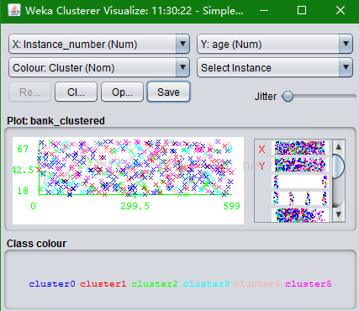
Task: Click the Op... (Open) button
Action: [x=122, y=92]
